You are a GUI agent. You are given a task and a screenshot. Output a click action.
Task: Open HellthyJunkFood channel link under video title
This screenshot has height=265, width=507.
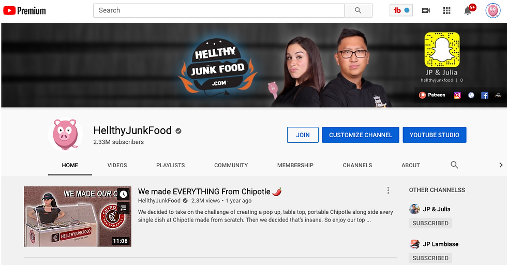159,201
